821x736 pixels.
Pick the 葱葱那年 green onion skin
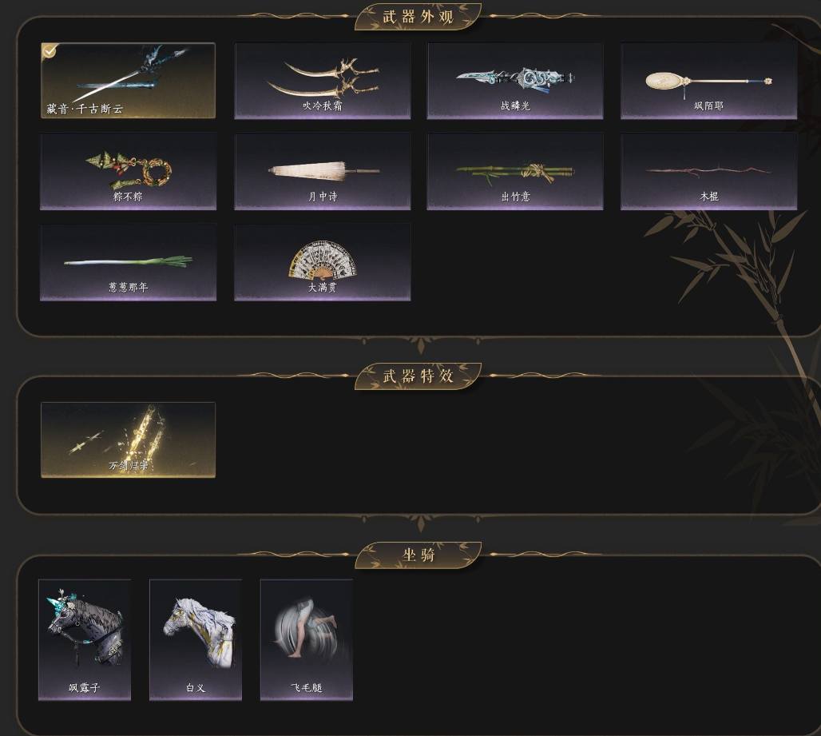coord(129,262)
